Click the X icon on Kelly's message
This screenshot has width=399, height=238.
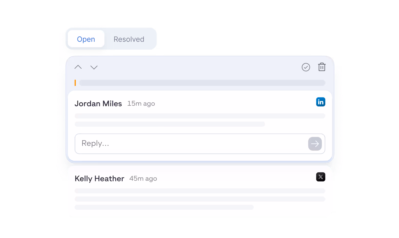321,177
